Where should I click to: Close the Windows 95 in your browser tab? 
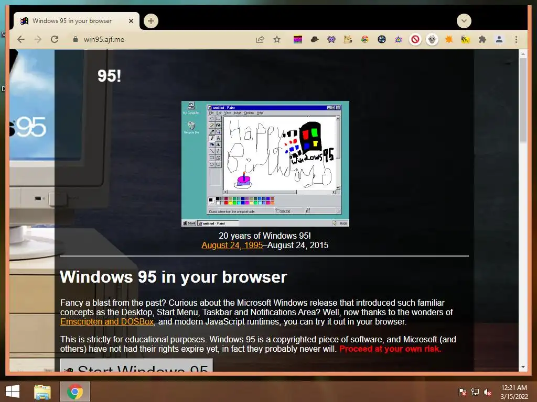click(131, 21)
